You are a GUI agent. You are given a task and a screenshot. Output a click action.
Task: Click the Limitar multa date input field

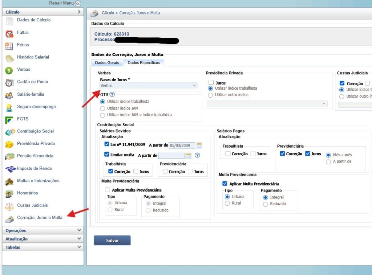[x=171, y=156]
